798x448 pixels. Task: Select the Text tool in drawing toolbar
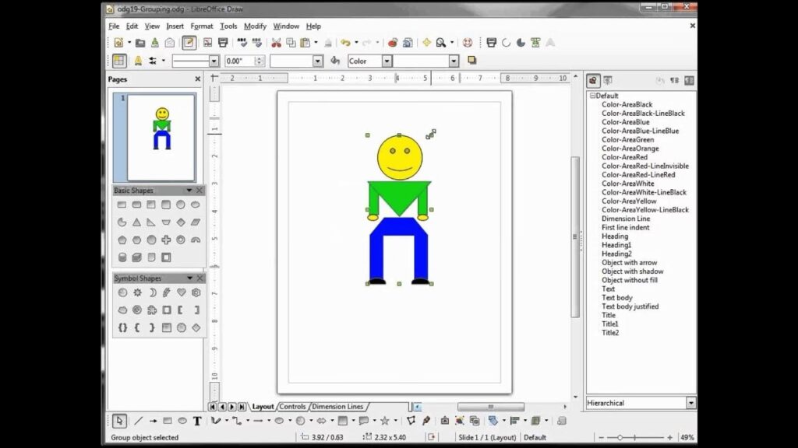click(x=197, y=421)
